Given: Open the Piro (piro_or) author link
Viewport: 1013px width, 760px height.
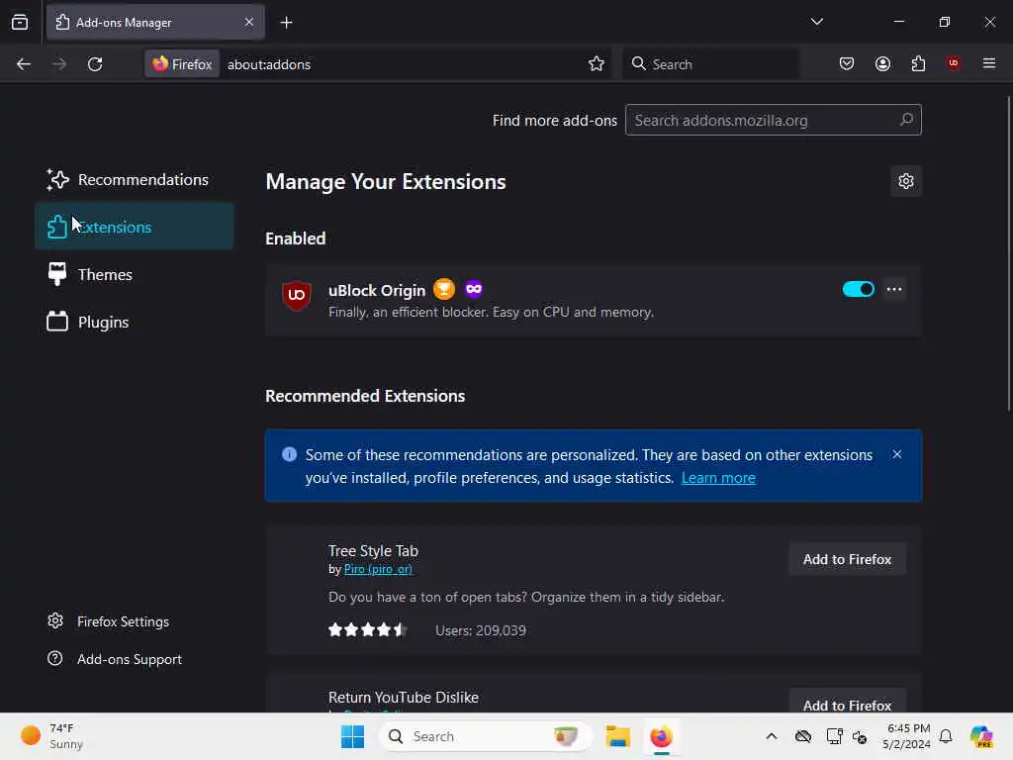Looking at the screenshot, I should [378, 569].
